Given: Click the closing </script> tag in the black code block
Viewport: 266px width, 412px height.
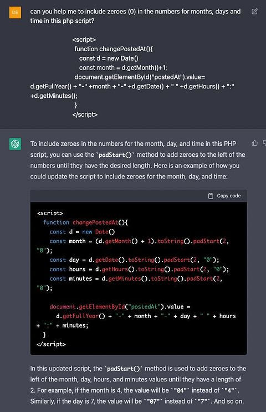Looking at the screenshot, I should (52, 344).
